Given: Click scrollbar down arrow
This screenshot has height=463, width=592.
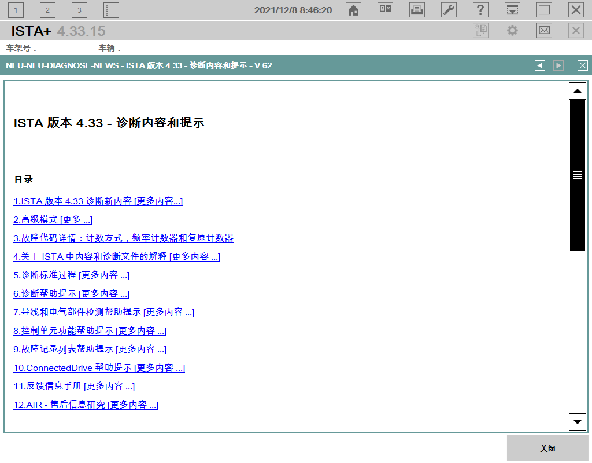Looking at the screenshot, I should pyautogui.click(x=578, y=422).
